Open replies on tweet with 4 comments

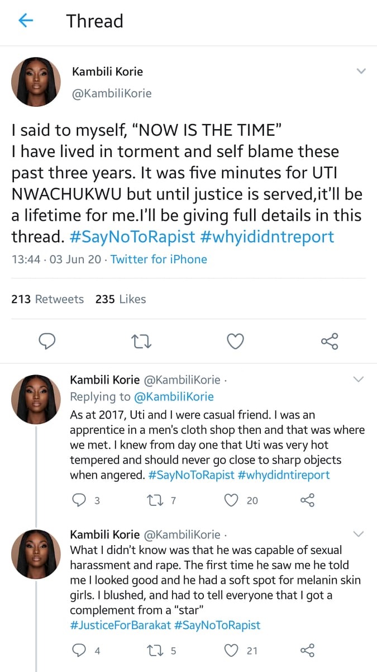(x=80, y=651)
